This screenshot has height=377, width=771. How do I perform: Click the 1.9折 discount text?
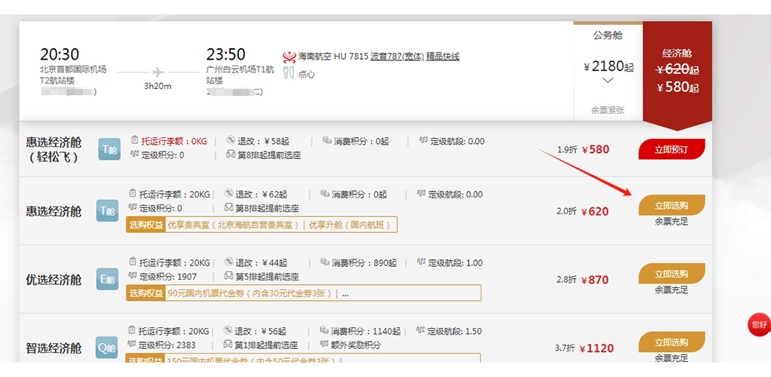[x=566, y=149]
